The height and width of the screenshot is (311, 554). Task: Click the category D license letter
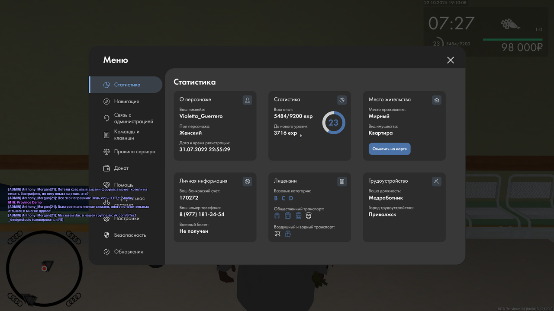point(291,198)
